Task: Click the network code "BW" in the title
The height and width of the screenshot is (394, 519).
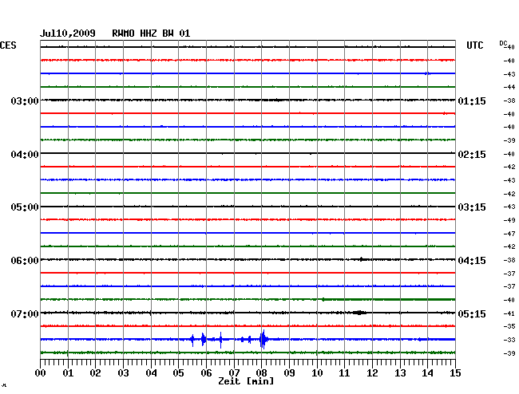Action: point(168,33)
